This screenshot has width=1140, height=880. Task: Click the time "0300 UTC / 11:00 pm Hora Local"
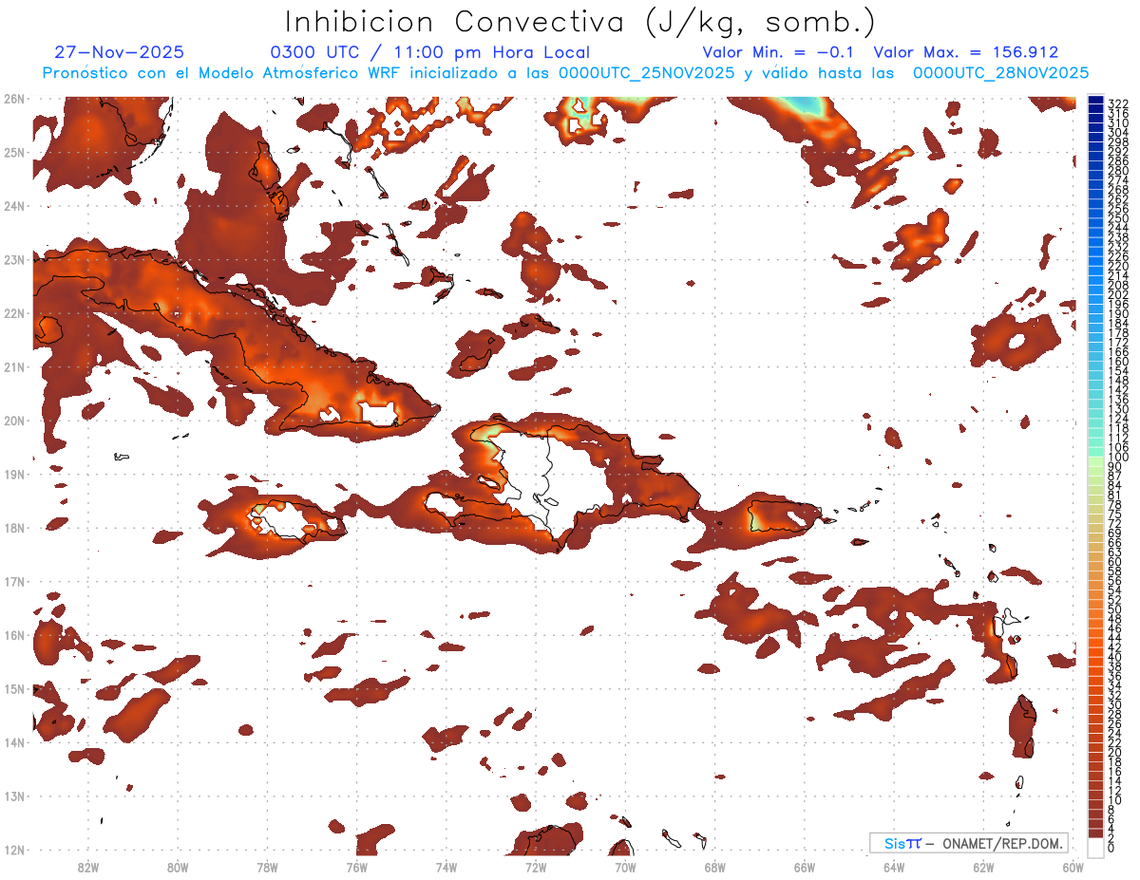[430, 52]
